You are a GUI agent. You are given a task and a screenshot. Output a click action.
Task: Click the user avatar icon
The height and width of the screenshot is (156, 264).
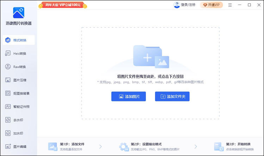(177, 5)
